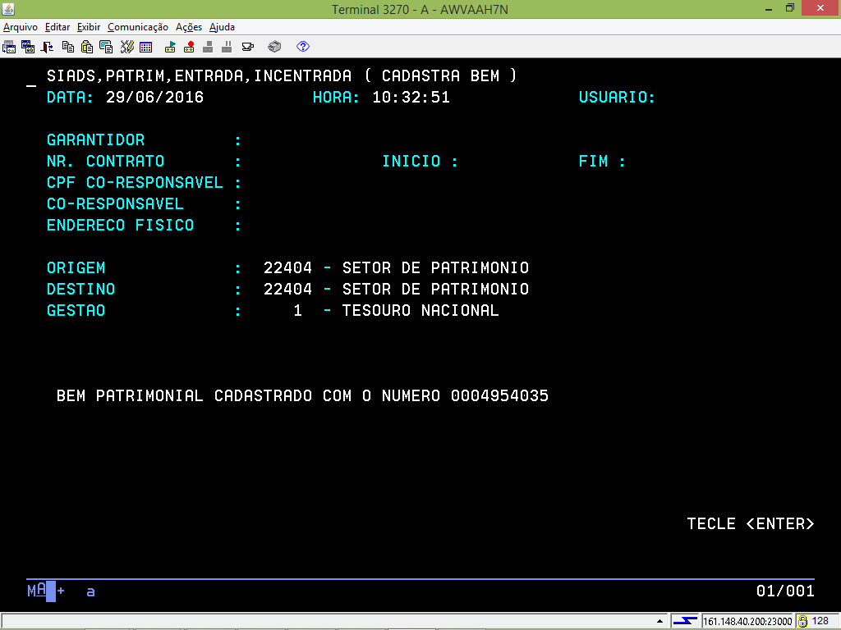Click the small up arrow in status bar
Image resolution: width=841 pixels, height=630 pixels.
pos(659,621)
